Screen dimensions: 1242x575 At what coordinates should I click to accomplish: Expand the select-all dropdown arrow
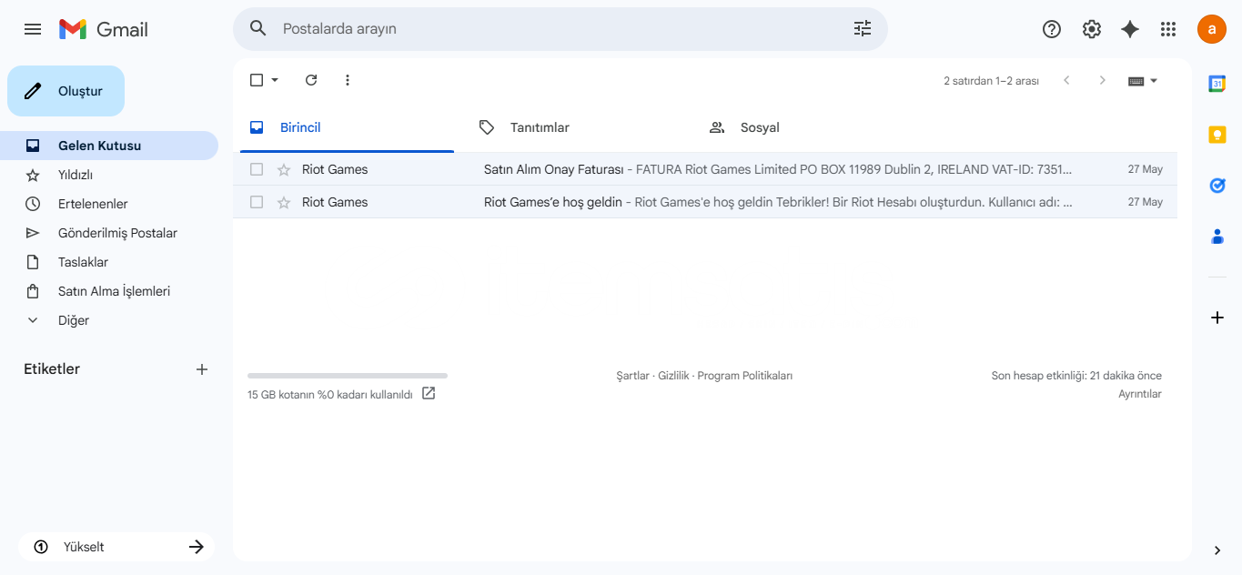coord(275,80)
